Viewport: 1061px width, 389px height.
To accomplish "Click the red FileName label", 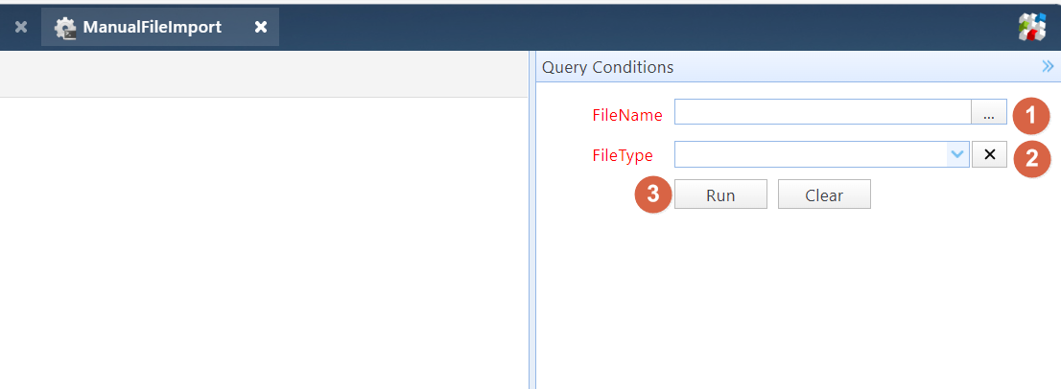I will click(626, 115).
